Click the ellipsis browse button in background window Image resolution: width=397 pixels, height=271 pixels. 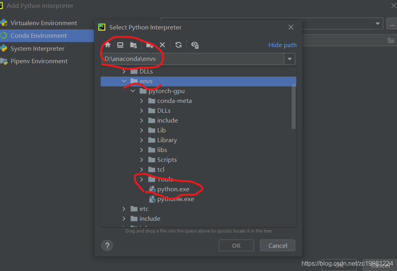click(392, 24)
